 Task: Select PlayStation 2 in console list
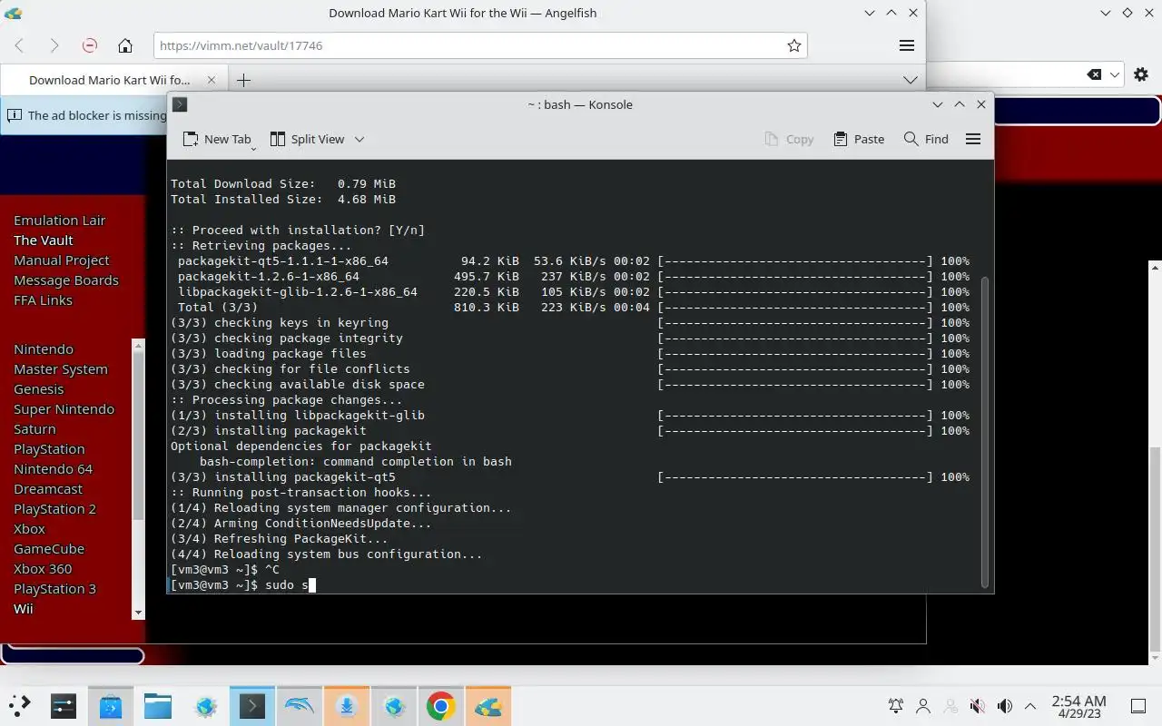pyautogui.click(x=54, y=509)
